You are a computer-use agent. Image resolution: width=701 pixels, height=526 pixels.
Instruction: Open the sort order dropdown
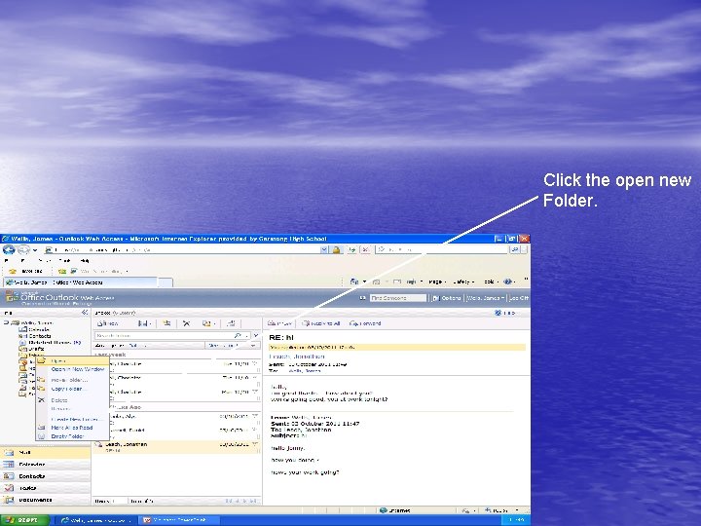(232, 345)
